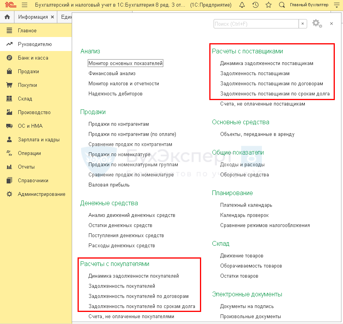
Task: Open the history clock icon
Action: [x=255, y=5]
